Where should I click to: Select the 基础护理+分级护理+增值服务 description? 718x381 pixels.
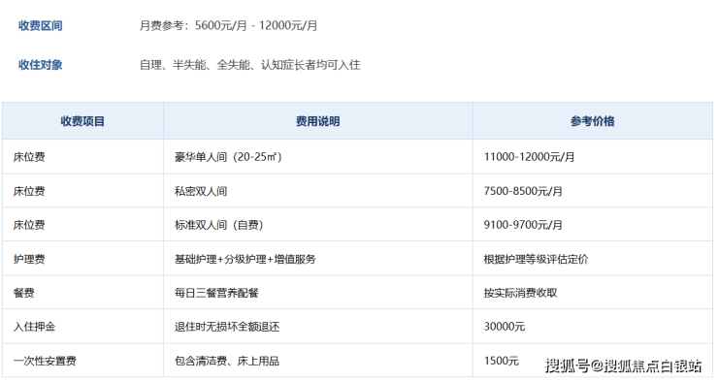(x=245, y=260)
